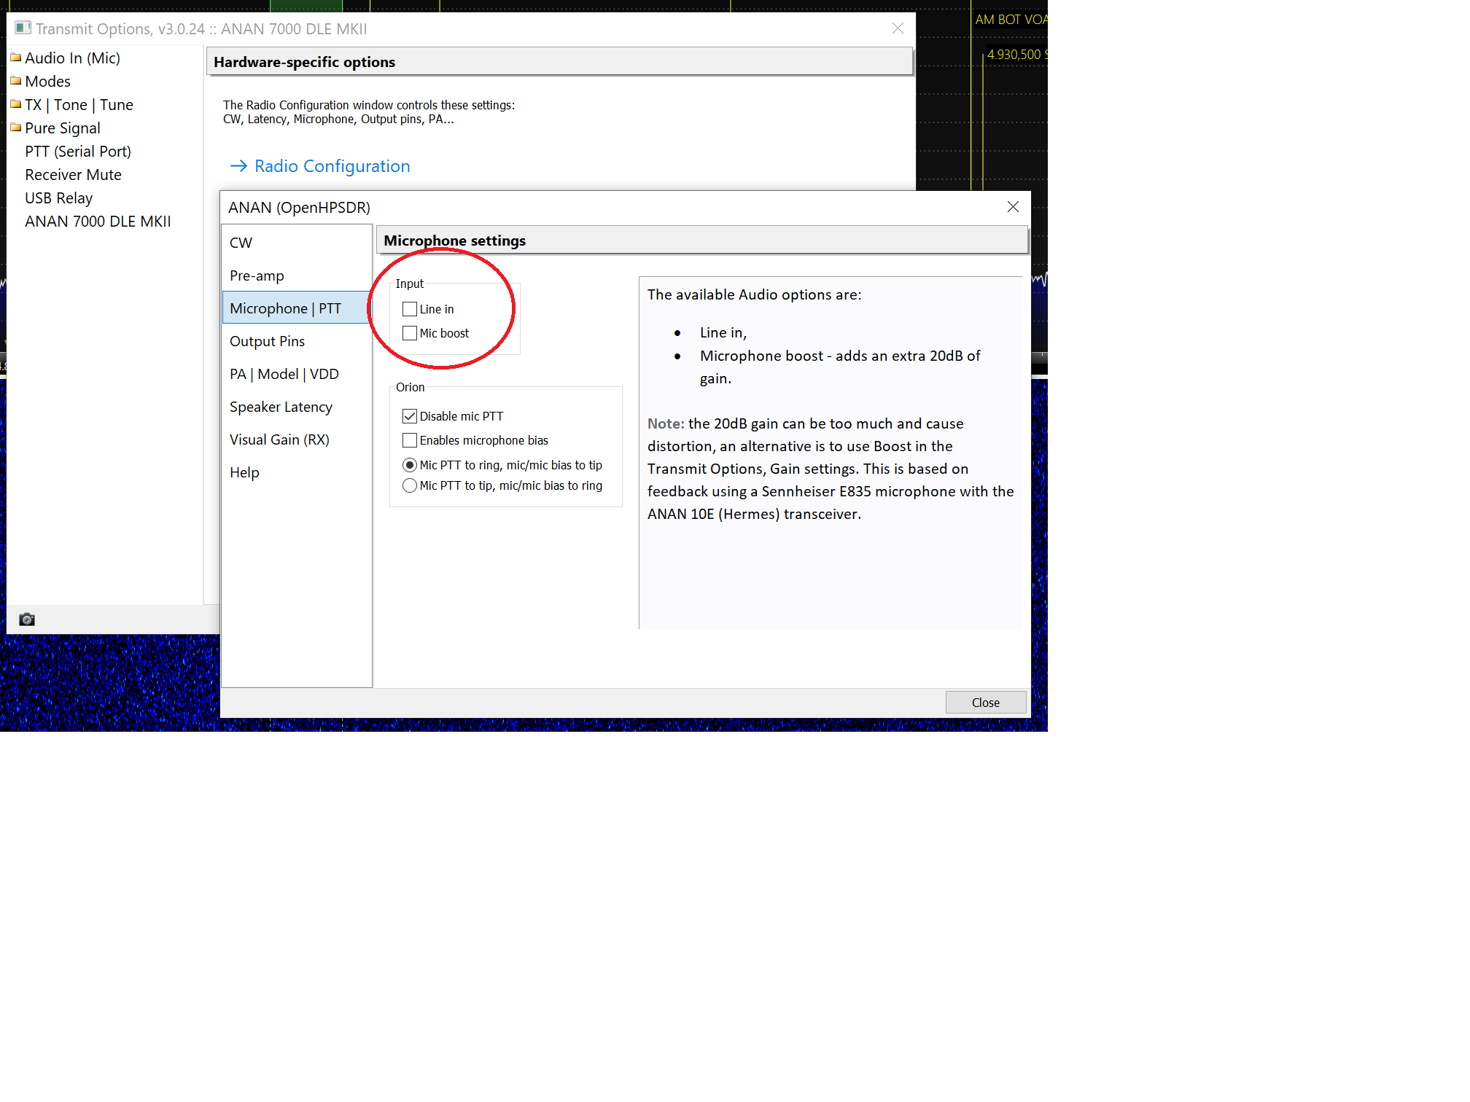1470x1102 pixels.
Task: Click the Modes folder icon
Action: point(16,81)
